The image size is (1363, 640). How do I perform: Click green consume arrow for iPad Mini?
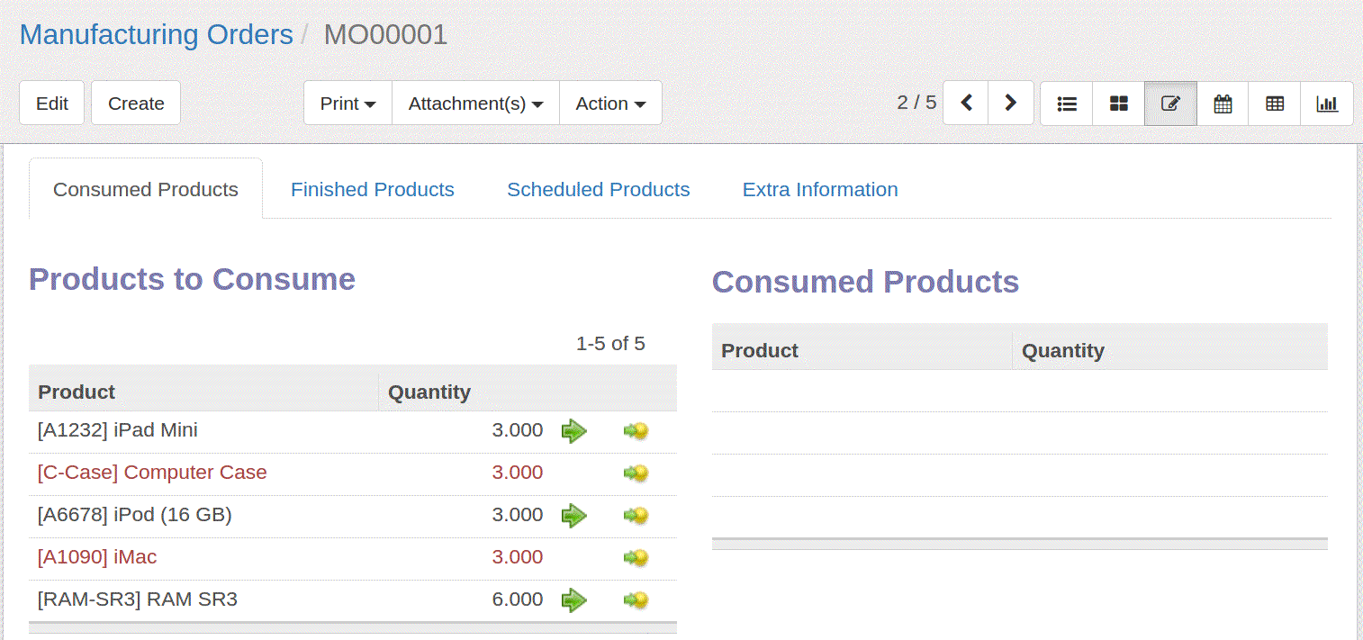(x=573, y=431)
